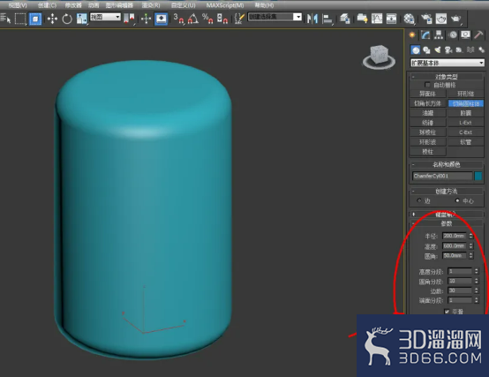Collapse the 名称和颜色 rollout
The image size is (489, 377).
447,164
